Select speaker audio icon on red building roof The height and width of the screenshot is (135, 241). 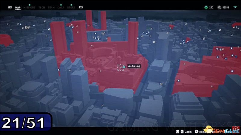[x=92, y=46]
